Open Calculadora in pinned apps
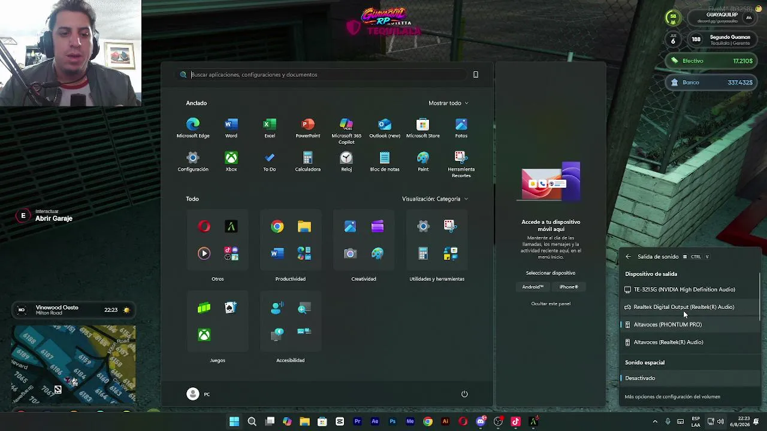 (307, 162)
